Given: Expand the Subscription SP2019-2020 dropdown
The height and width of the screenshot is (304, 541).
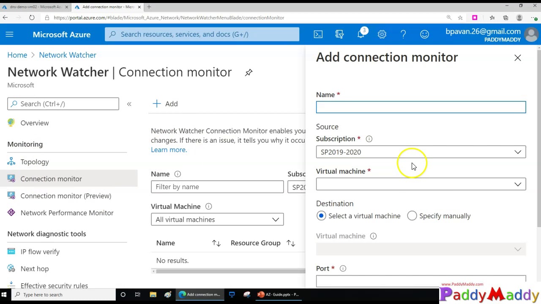Looking at the screenshot, I should click(x=421, y=152).
